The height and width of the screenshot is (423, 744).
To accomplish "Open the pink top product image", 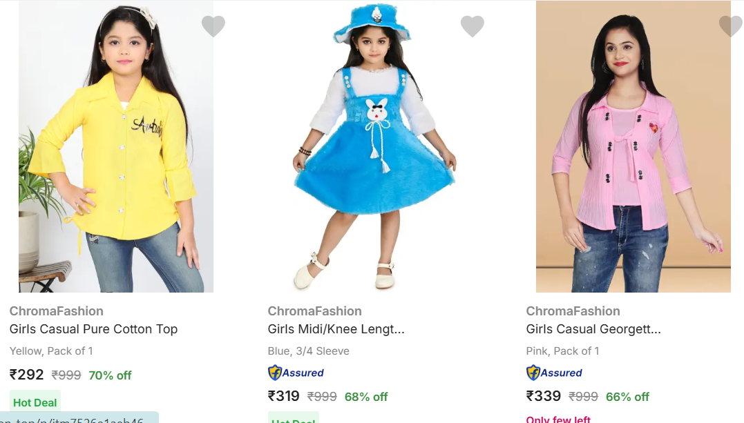I will pos(633,146).
